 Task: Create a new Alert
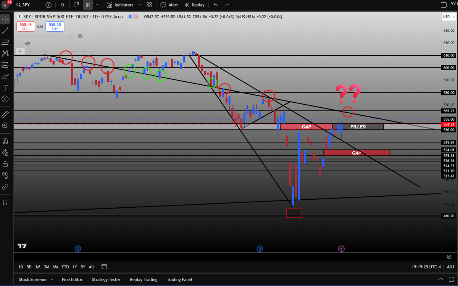[x=169, y=5]
